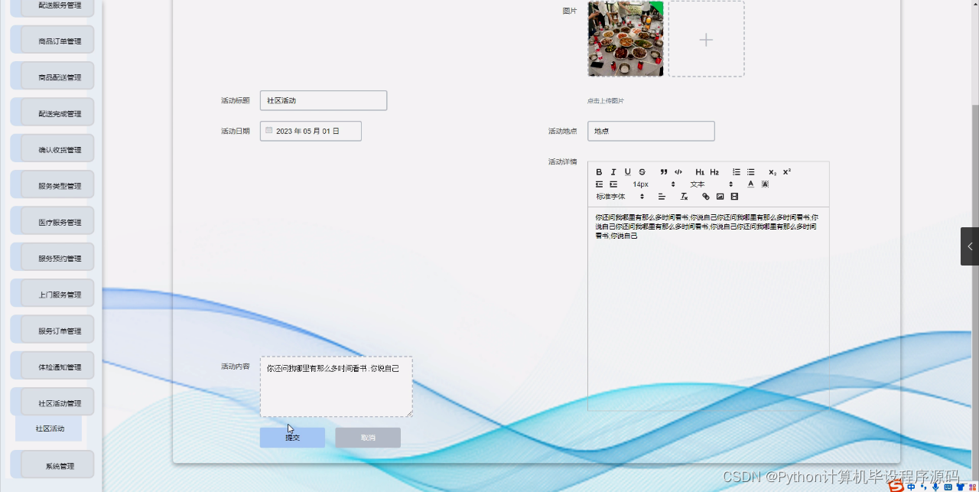The height and width of the screenshot is (492, 979).
Task: Apply italic formatting in the activity editor
Action: coord(613,171)
